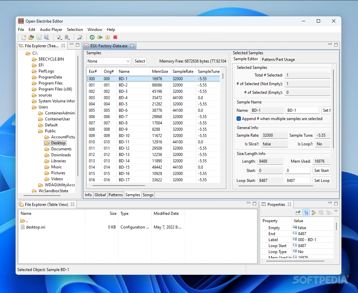This screenshot has height=293, width=358.
Task: Click the import audio note toolbar icon
Action: [80, 37]
